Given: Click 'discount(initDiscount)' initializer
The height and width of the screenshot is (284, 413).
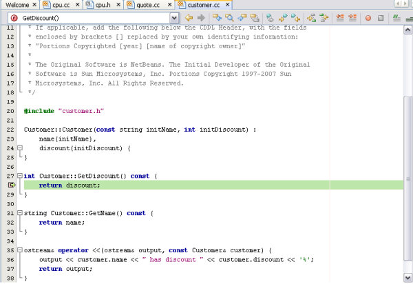Looking at the screenshot, I should click(81, 148).
